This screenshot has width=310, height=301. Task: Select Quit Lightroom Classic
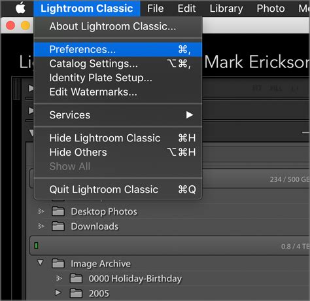click(x=118, y=189)
